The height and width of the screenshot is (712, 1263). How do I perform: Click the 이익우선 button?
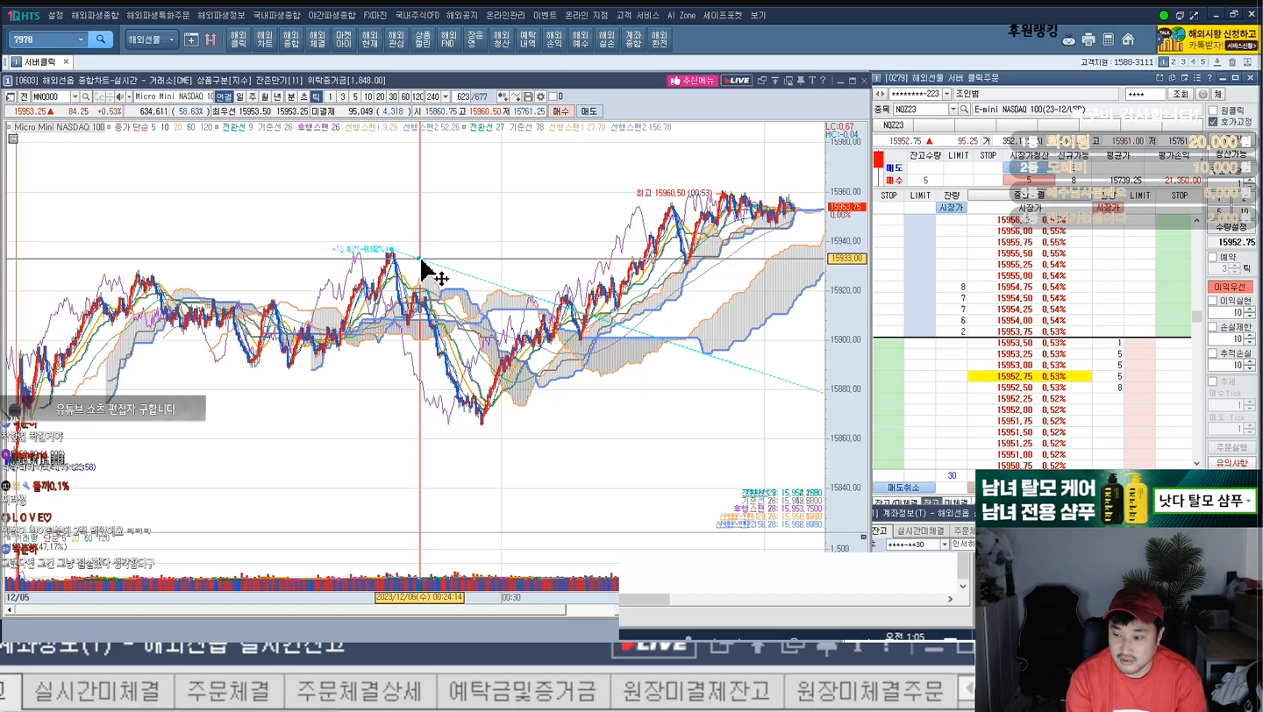point(1231,287)
